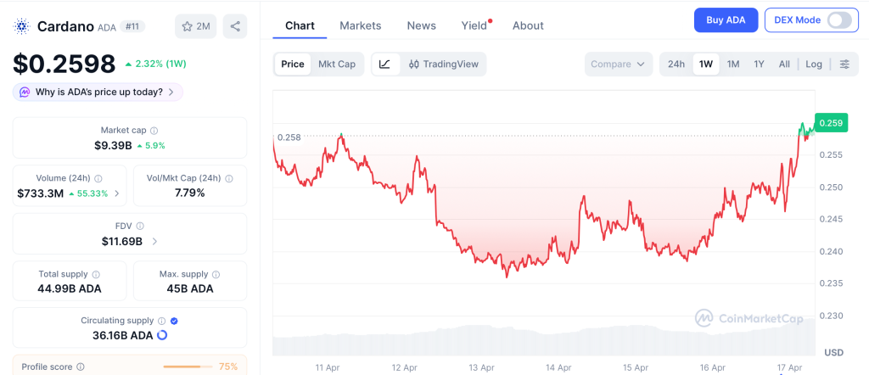
Task: Open the Compare dropdown
Action: (x=619, y=64)
